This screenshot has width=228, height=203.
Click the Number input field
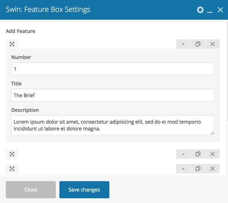coord(113,69)
